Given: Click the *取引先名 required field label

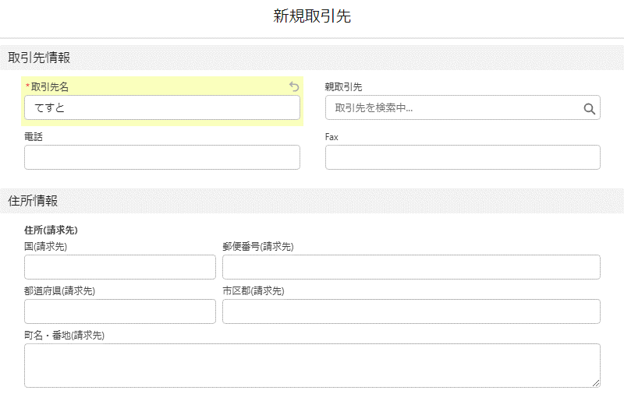Looking at the screenshot, I should (47, 86).
